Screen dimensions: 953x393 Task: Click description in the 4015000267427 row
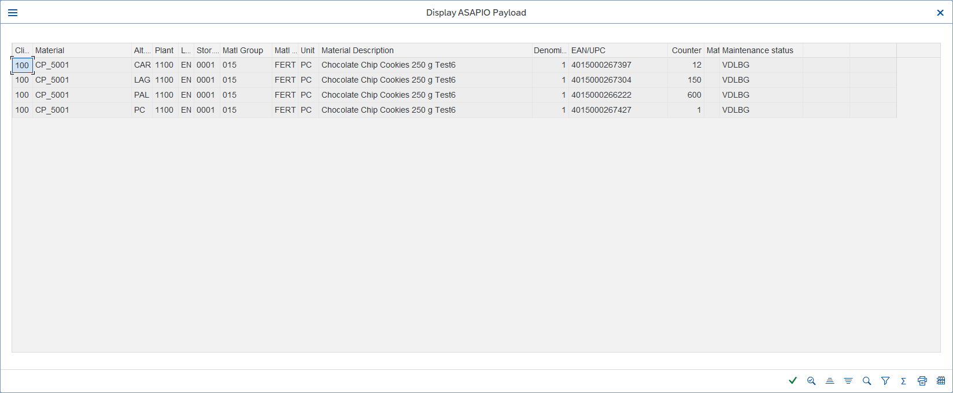tap(425, 110)
